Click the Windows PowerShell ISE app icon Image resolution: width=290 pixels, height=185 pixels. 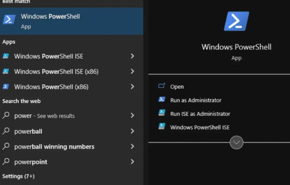pyautogui.click(x=6, y=56)
